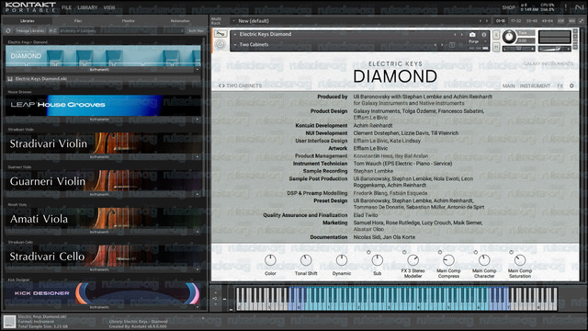The width and height of the screenshot is (588, 331).
Task: Toggle the Mute button on instrument header
Action: click(496, 47)
